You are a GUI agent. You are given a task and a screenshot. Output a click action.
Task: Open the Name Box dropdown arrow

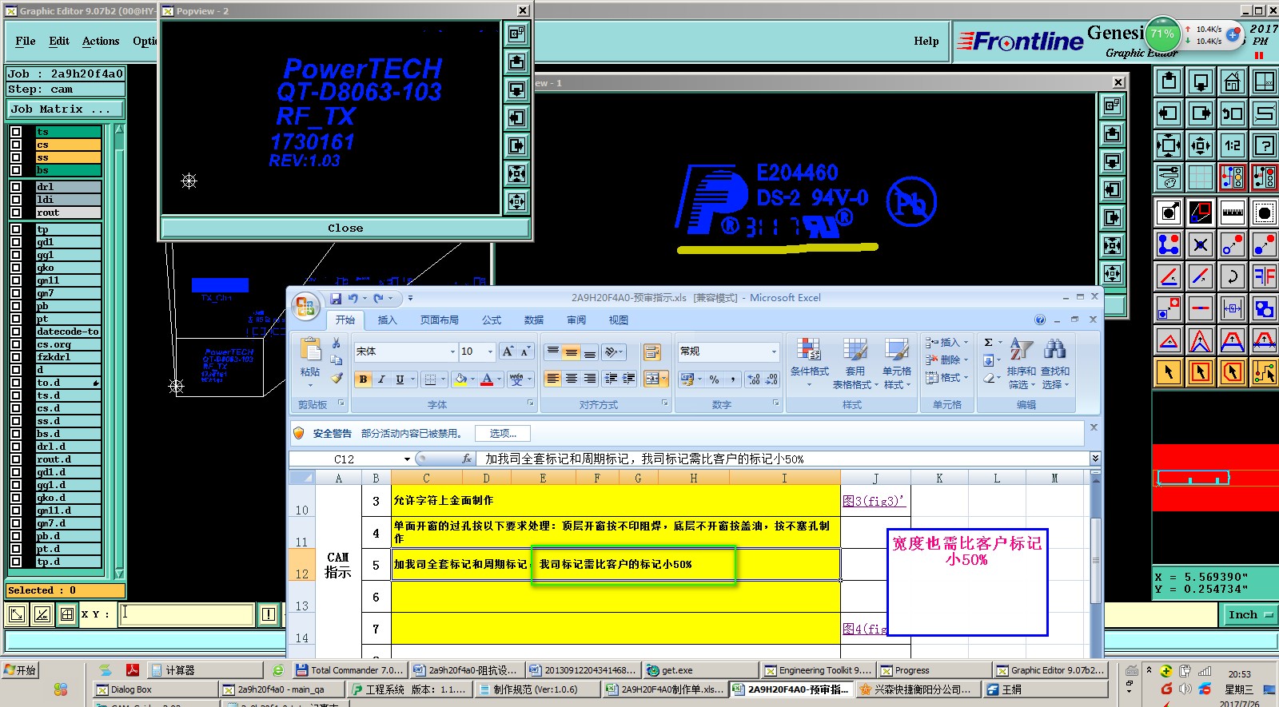[407, 459]
